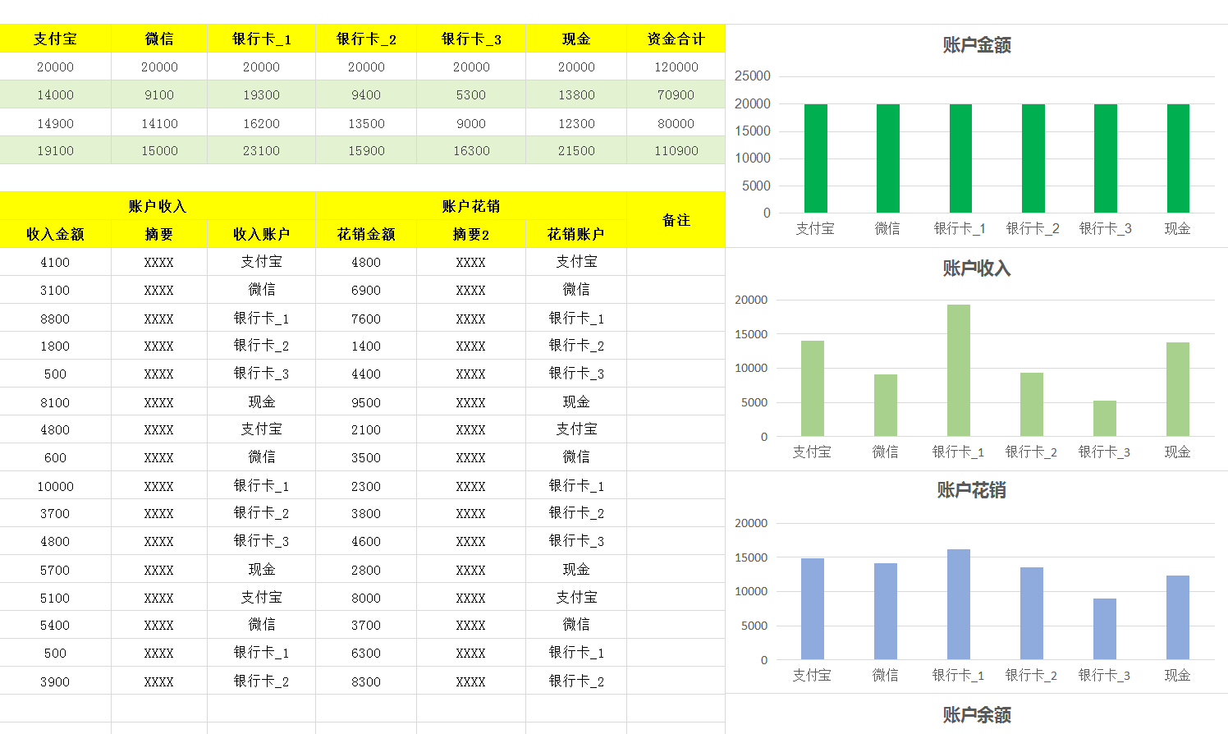Select the 账户收入 chart title
Viewport: 1228px width, 734px height.
point(977,268)
